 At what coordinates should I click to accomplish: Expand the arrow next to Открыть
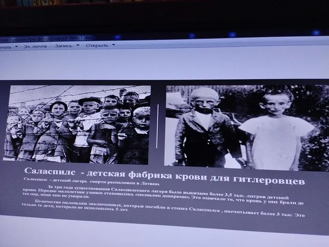tap(113, 45)
